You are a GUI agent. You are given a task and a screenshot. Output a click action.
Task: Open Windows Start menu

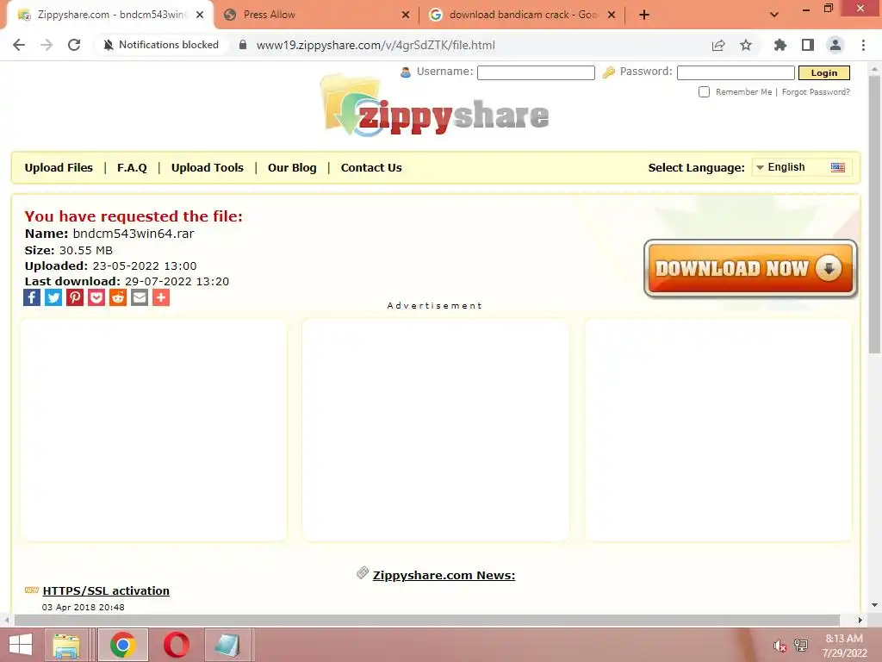point(21,645)
